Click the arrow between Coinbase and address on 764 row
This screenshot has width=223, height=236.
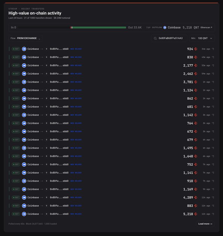tap(42, 123)
